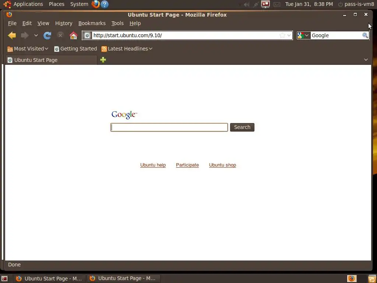
Task: Open the Edit menu
Action: pos(27,23)
